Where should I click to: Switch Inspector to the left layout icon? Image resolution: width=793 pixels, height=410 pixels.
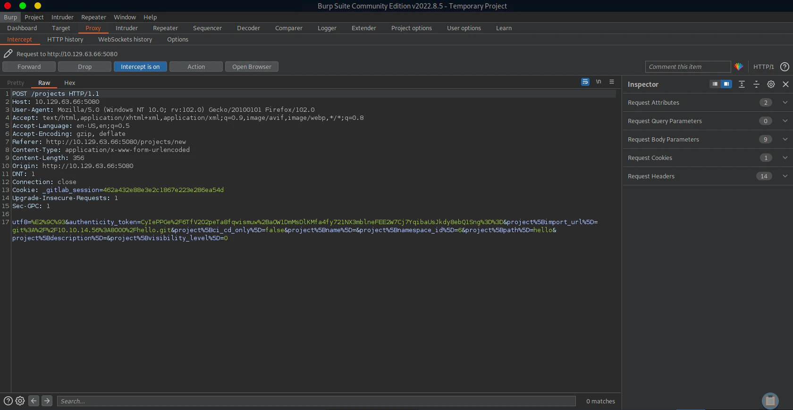click(x=715, y=84)
